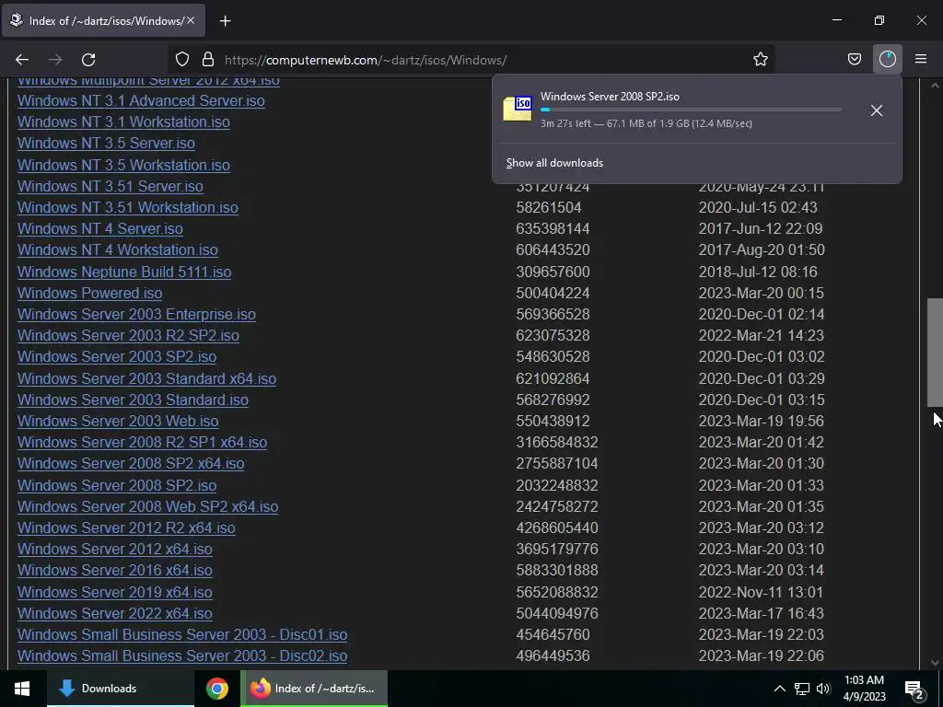
Task: Open a new browser tab
Action: click(225, 21)
